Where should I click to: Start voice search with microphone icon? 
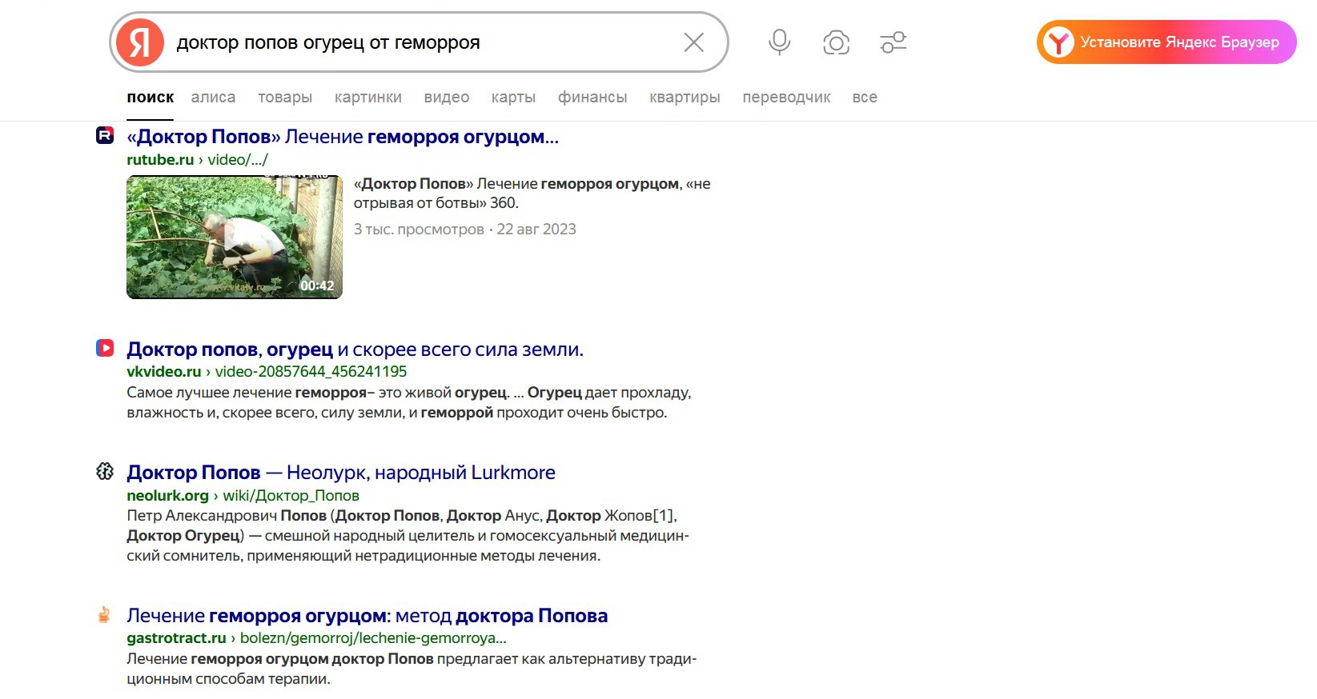click(779, 42)
